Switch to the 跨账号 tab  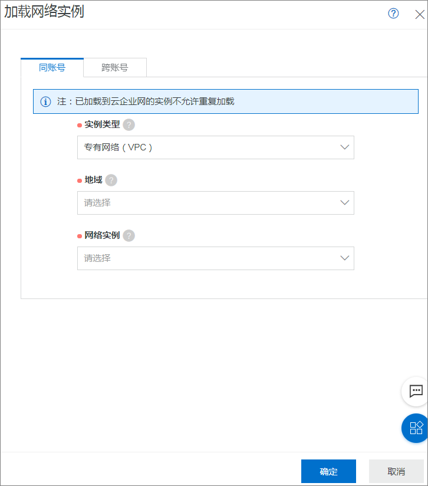[x=115, y=68]
